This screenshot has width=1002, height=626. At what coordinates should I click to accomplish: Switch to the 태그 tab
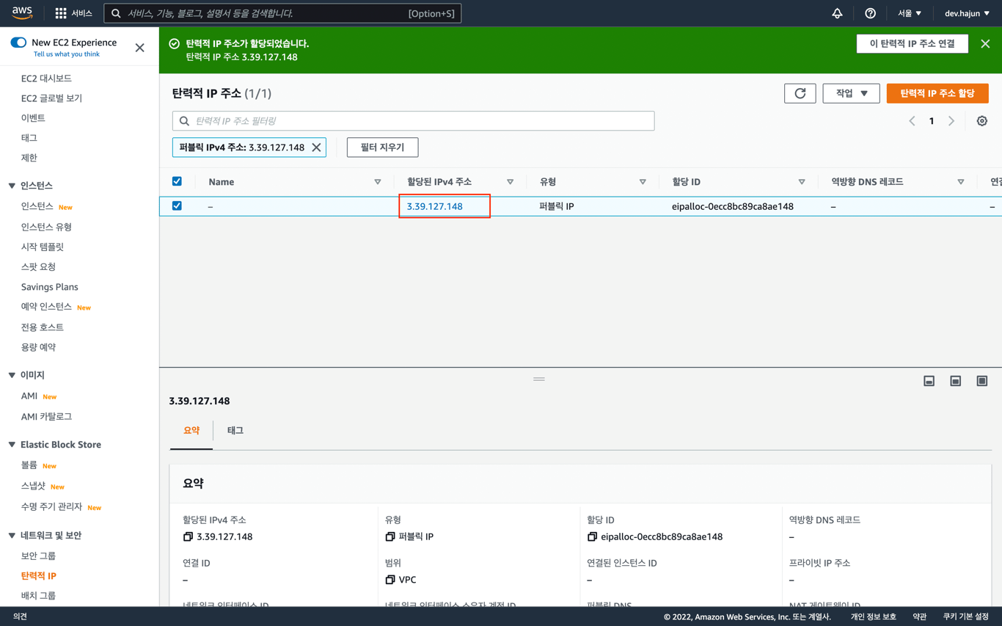pos(235,431)
